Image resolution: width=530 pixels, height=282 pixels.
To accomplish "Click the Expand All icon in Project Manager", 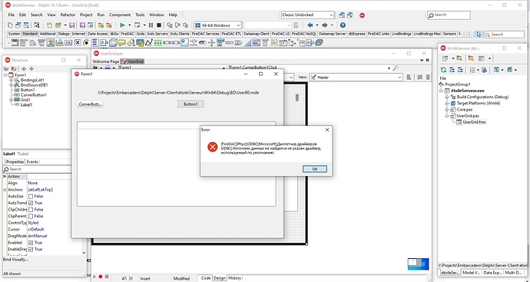I will [x=452, y=70].
